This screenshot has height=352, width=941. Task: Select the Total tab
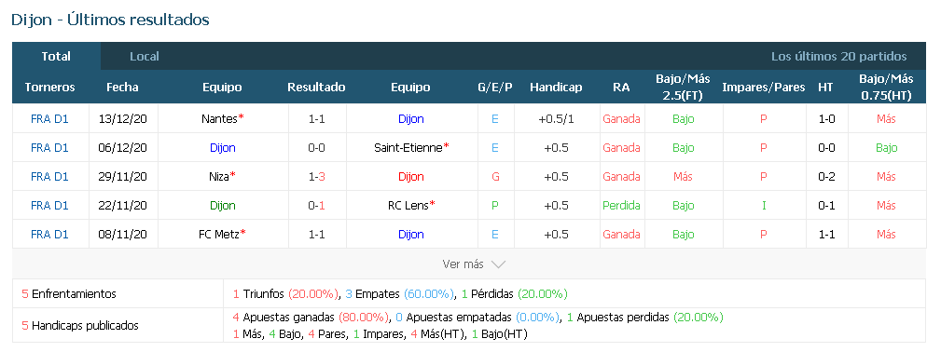56,57
